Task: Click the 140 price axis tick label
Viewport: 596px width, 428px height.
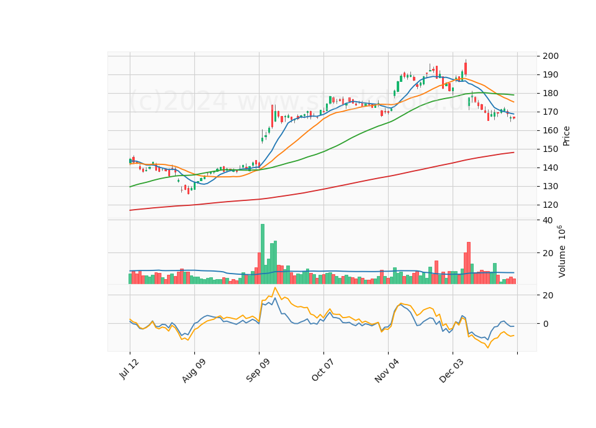Action: [x=551, y=168]
